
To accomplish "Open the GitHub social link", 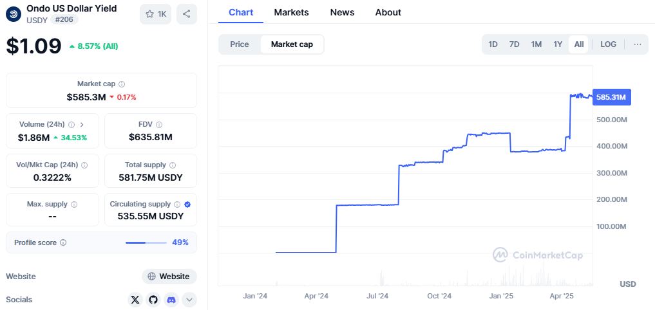I will 153,300.
